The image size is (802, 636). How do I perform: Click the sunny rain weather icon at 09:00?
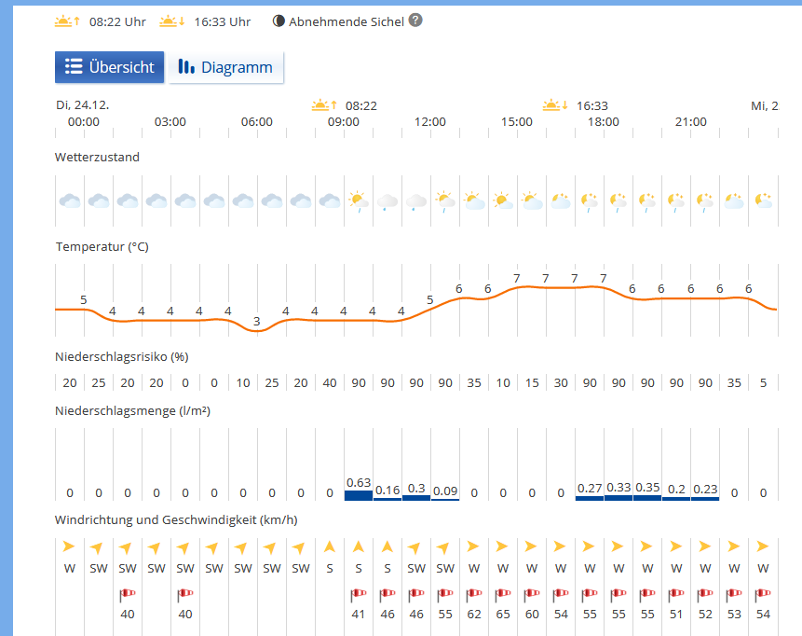pos(359,200)
